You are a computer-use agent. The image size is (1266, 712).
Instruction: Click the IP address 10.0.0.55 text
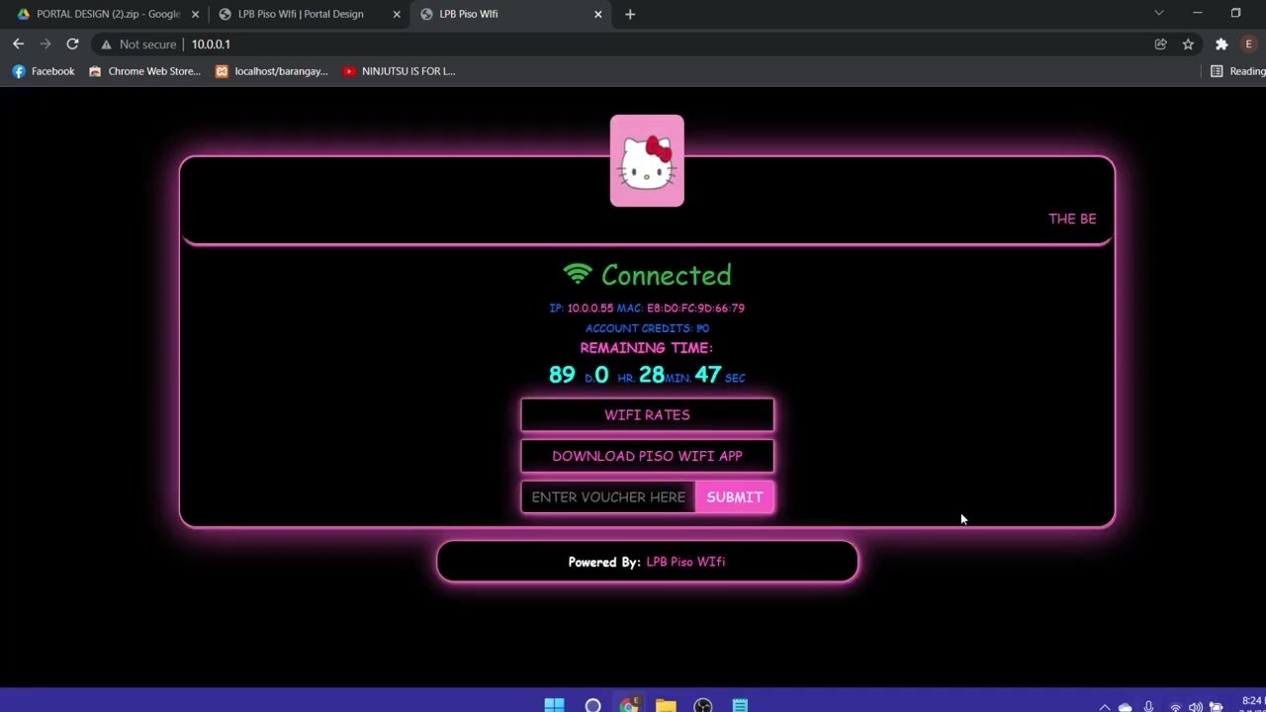(x=590, y=309)
